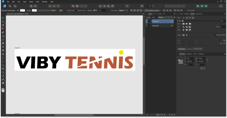Select the Triangle shape tool
This screenshot has width=227, height=118.
pos(3,65)
